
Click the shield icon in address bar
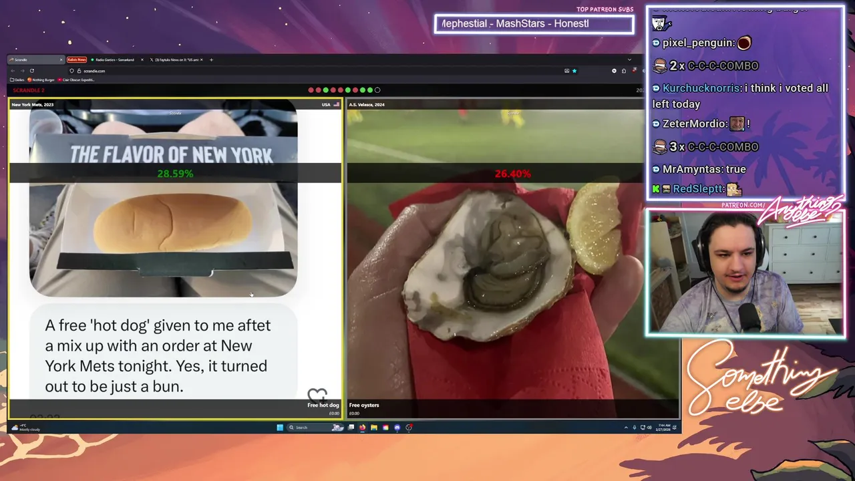[x=71, y=71]
